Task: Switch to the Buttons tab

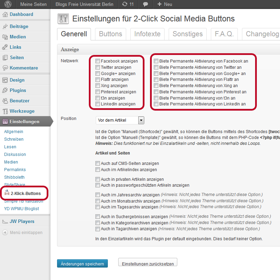Action: (110, 34)
